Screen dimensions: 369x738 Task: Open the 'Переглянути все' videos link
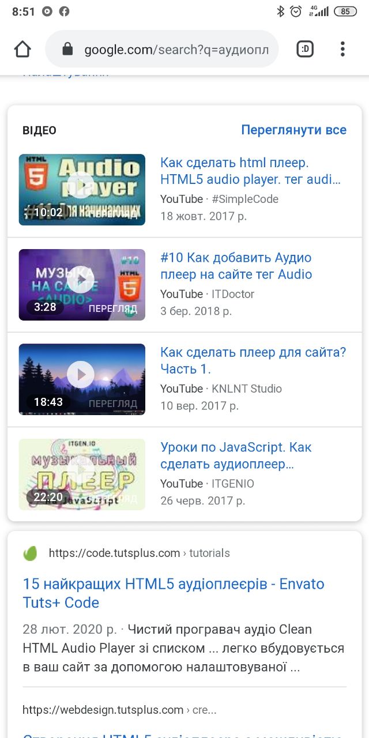[x=293, y=130]
